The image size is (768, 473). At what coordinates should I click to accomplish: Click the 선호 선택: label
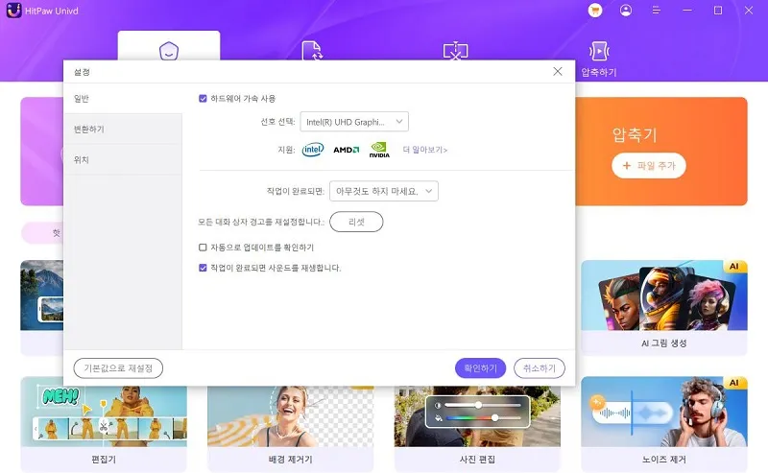[x=277, y=122]
